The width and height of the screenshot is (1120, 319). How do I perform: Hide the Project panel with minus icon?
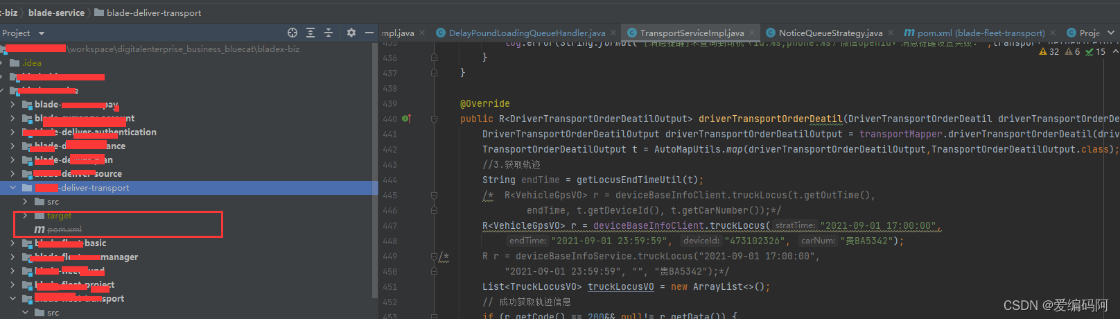[x=369, y=33]
